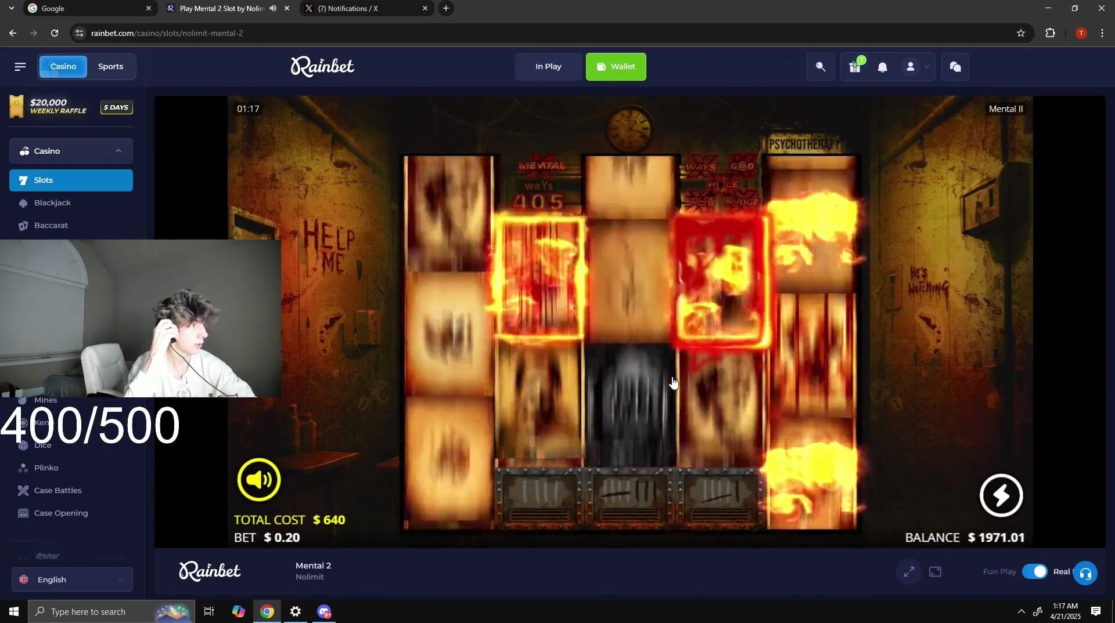Show hidden system tray icons
Image resolution: width=1115 pixels, height=623 pixels.
(1021, 611)
